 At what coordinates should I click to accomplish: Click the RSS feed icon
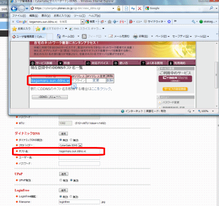coord(84,36)
